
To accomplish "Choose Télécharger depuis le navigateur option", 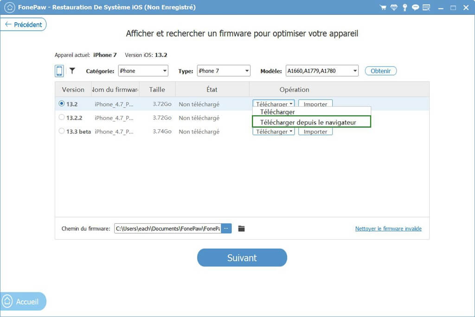I will click(311, 122).
